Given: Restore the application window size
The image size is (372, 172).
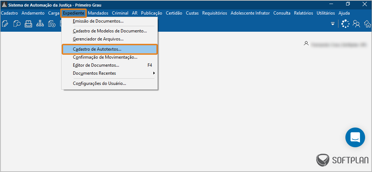Looking at the screenshot, I should pos(348,4).
